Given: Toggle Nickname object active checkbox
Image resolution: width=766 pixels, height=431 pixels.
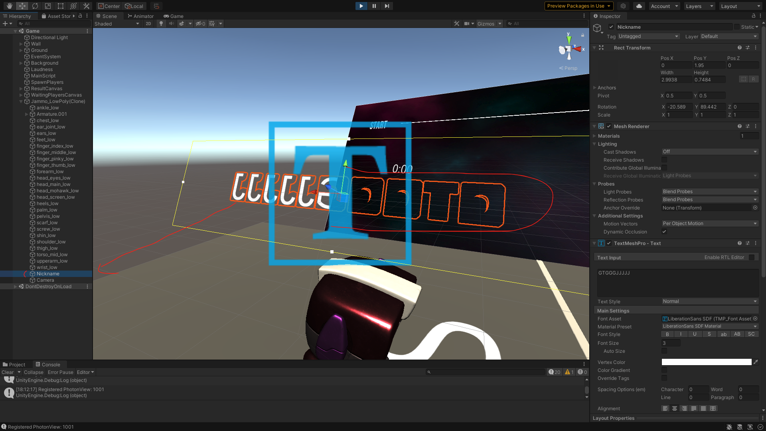Looking at the screenshot, I should 611,27.
